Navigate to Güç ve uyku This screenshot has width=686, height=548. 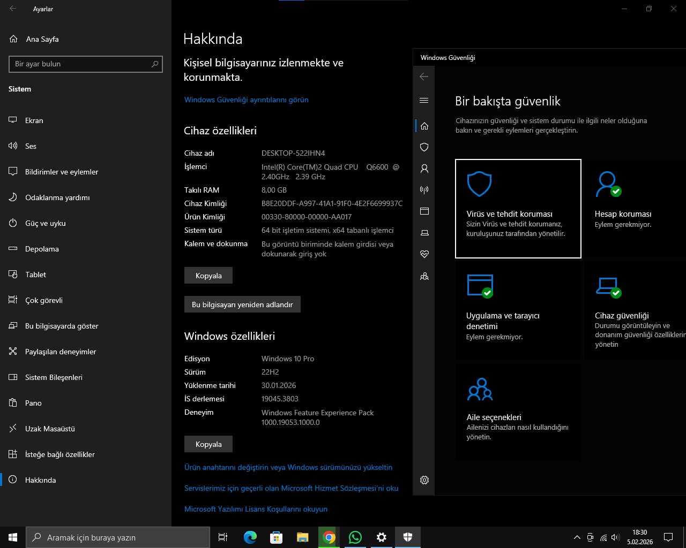click(x=86, y=223)
